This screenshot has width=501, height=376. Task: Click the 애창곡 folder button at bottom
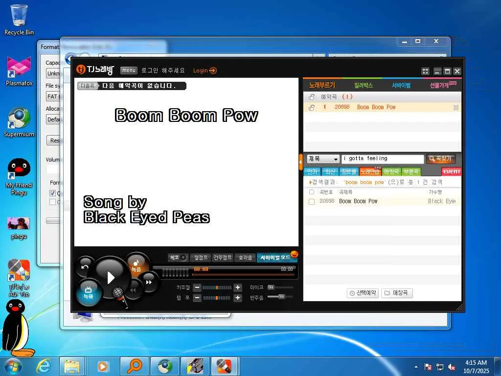(x=397, y=293)
